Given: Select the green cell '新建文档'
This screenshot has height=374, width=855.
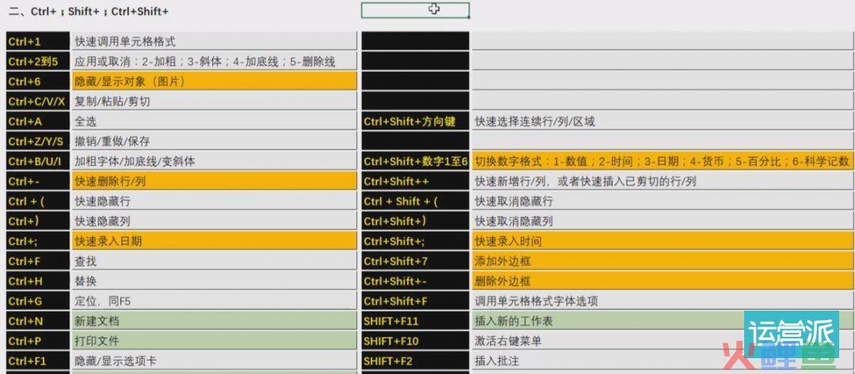Looking at the screenshot, I should (215, 321).
